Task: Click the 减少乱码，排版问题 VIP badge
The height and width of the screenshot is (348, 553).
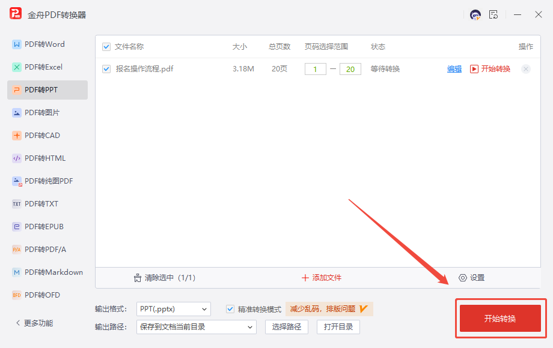Action: 329,309
